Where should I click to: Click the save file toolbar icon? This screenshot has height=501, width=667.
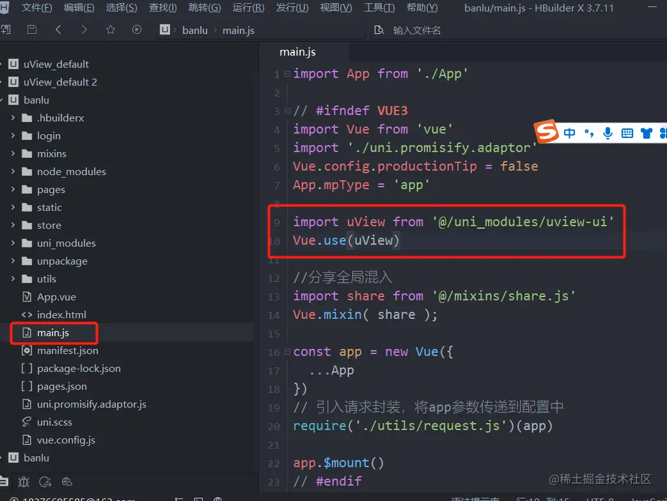[x=32, y=29]
